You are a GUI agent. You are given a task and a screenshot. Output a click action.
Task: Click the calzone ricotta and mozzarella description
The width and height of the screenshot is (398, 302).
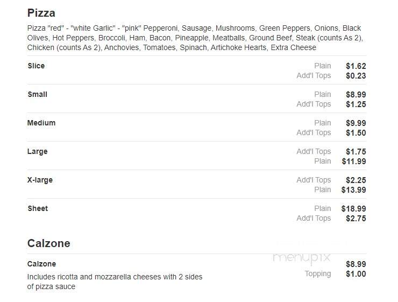coord(115,282)
